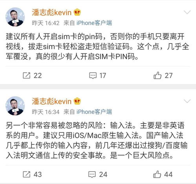Click like count 27
Viewport: 196px width, 184px height.
pyautogui.click(x=169, y=76)
